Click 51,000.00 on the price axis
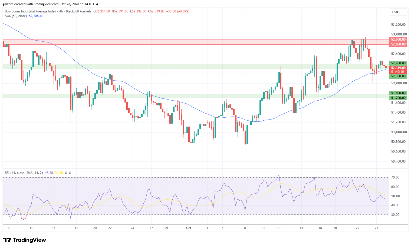 tap(399, 132)
